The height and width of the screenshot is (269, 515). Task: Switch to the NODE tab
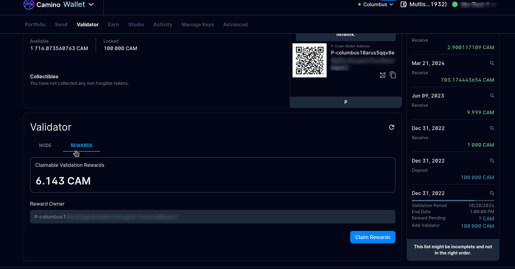(45, 145)
